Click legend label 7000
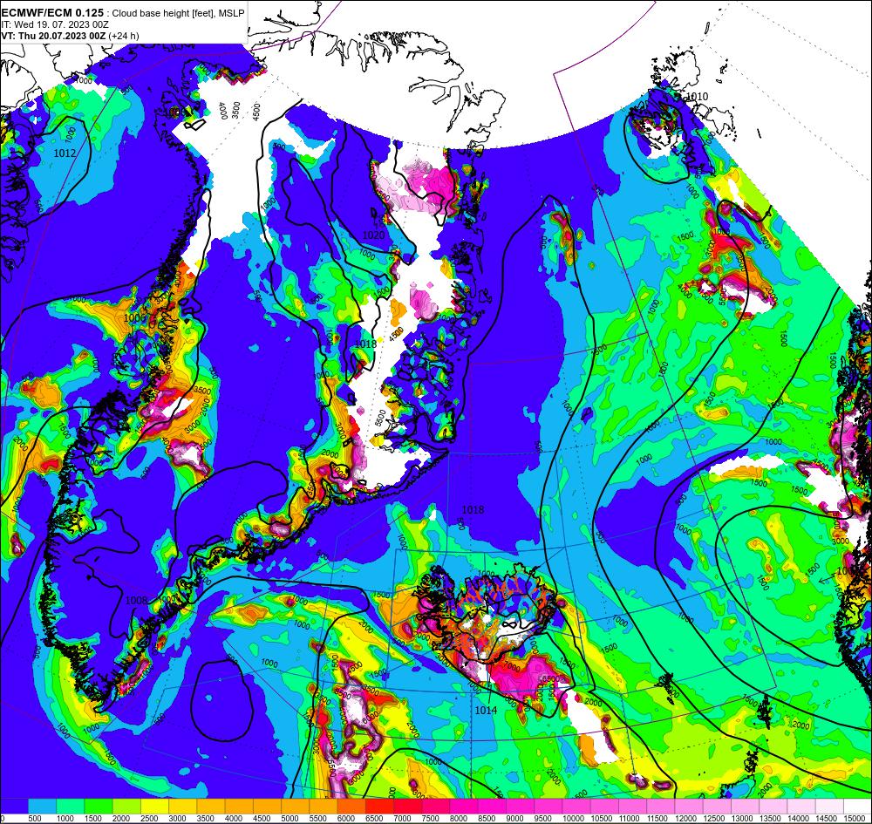Screen dimensions: 872x824 point(401,819)
